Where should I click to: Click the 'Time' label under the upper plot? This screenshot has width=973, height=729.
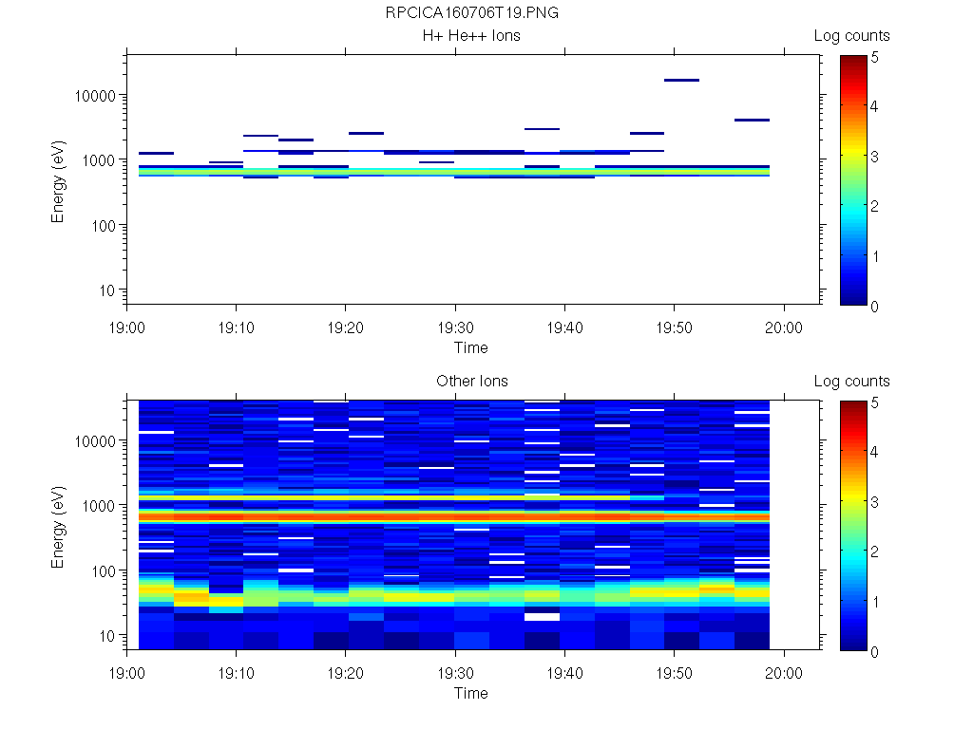[x=471, y=347]
